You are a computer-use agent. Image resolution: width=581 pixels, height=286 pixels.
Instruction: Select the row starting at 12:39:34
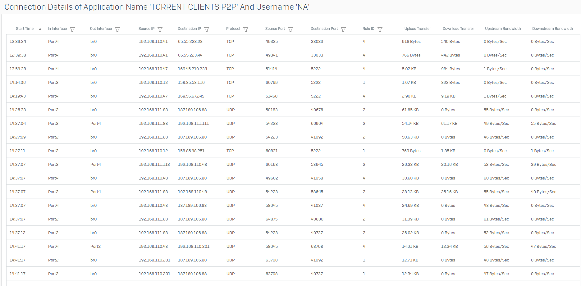coord(293,41)
